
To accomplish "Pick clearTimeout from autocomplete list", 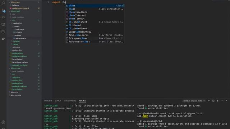I will 95,19.
